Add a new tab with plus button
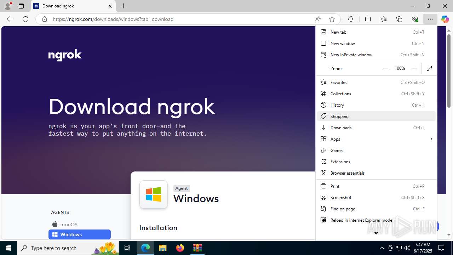Image resolution: width=453 pixels, height=255 pixels. click(123, 6)
